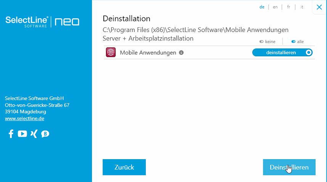Switch language to English (en)
Image resolution: width=327 pixels, height=182 pixels.
(275, 7)
